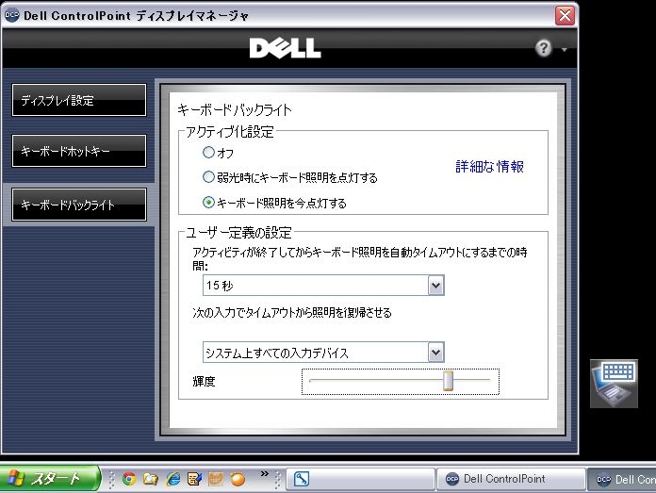Switch to the active Dell Con taskbar button
This screenshot has width=656, height=493.
click(x=622, y=479)
